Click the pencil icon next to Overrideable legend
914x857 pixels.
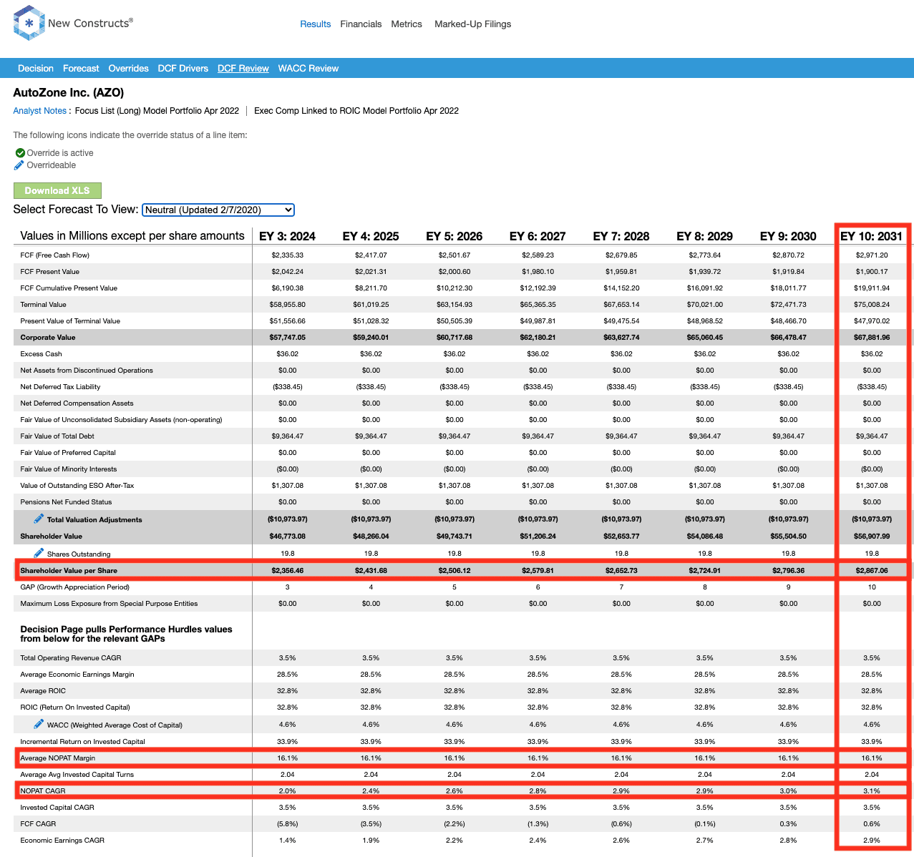[19, 165]
